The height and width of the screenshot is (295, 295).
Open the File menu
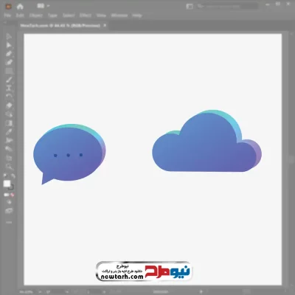tap(7, 15)
